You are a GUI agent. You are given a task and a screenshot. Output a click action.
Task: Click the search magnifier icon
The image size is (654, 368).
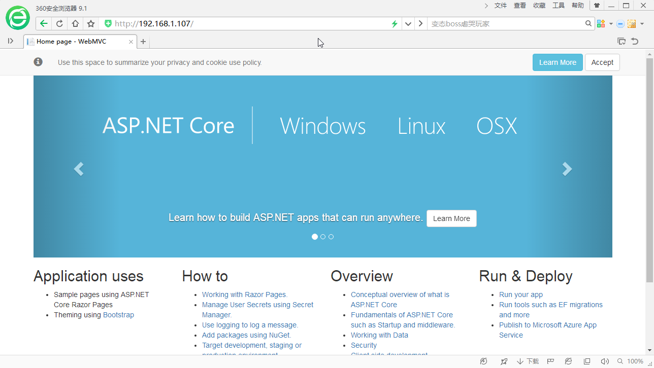[588, 23]
